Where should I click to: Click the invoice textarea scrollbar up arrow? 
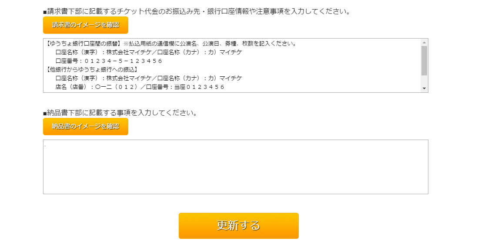tap(424, 42)
